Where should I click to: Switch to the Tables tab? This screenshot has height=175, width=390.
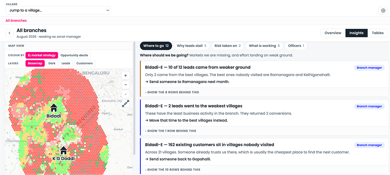[378, 33]
